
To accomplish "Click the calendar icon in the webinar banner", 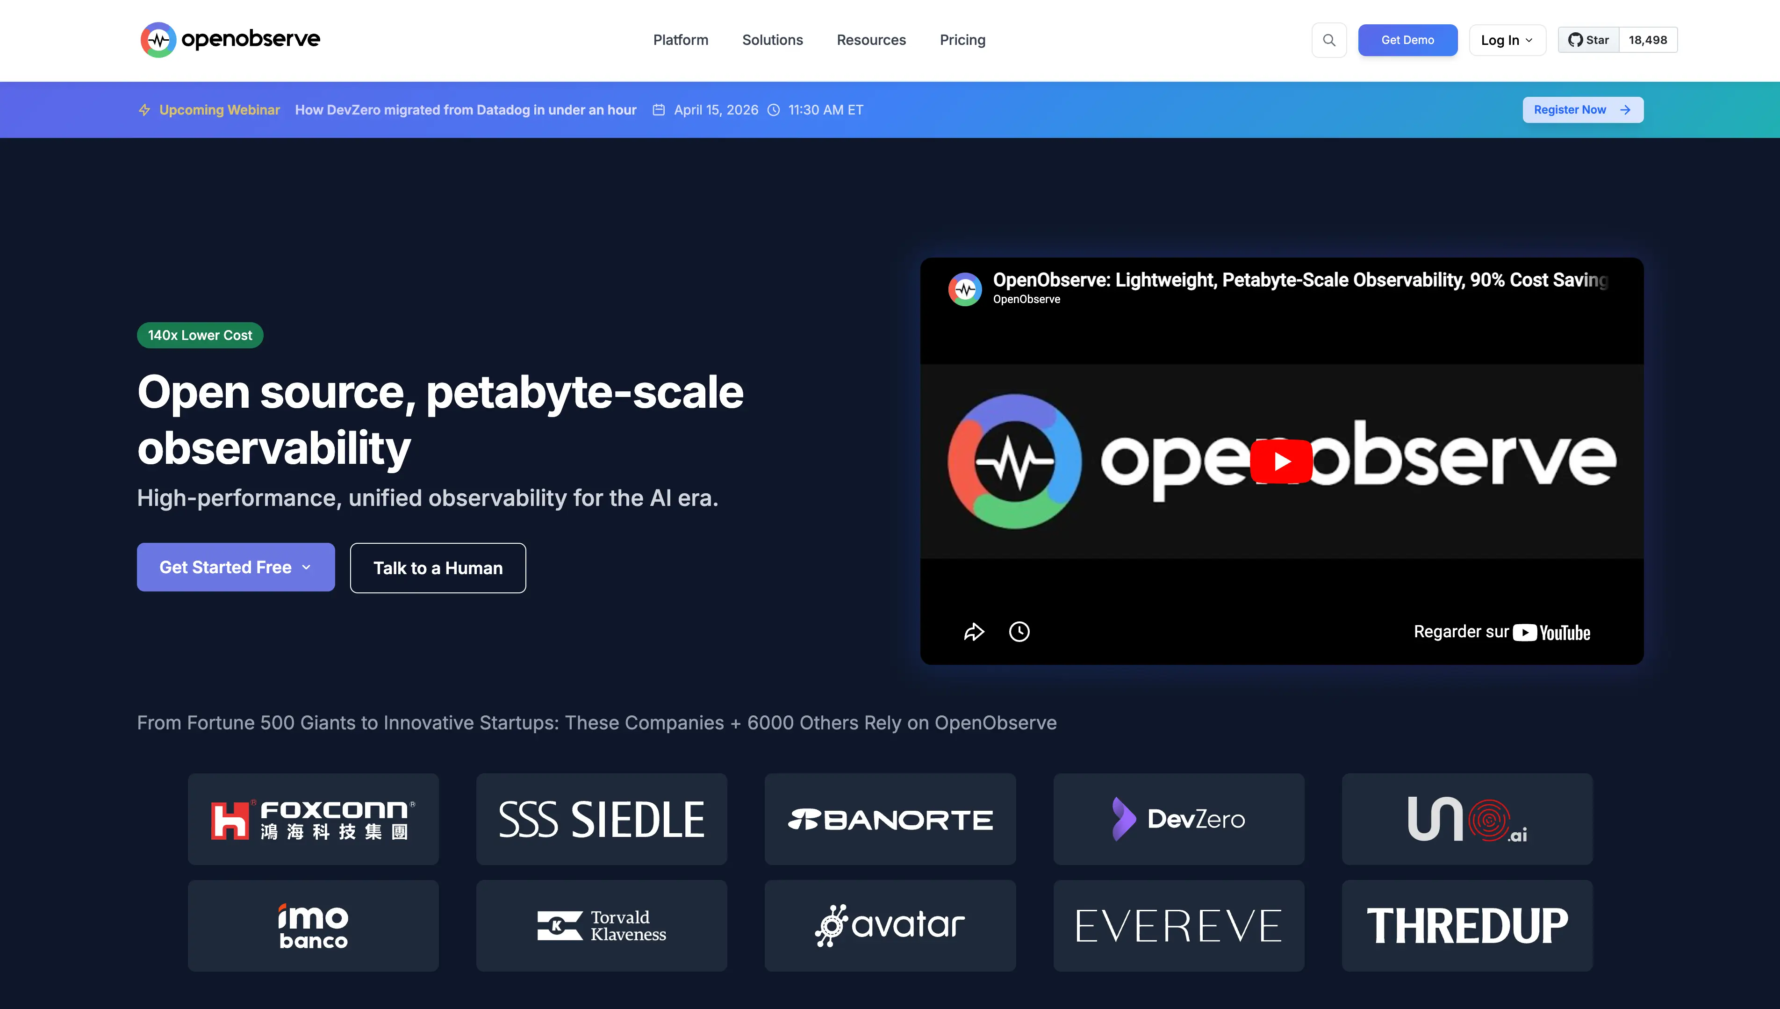I will (x=660, y=109).
